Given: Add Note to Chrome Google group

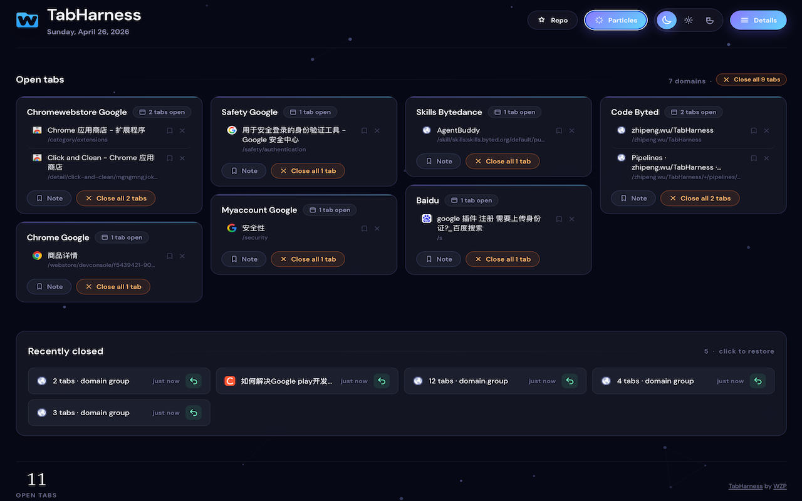Looking at the screenshot, I should coord(49,287).
